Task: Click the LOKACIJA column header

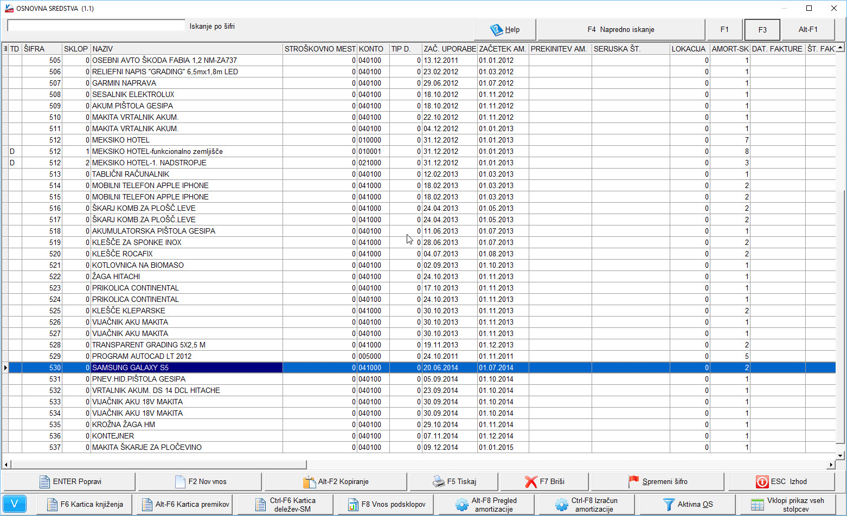Action: 690,49
